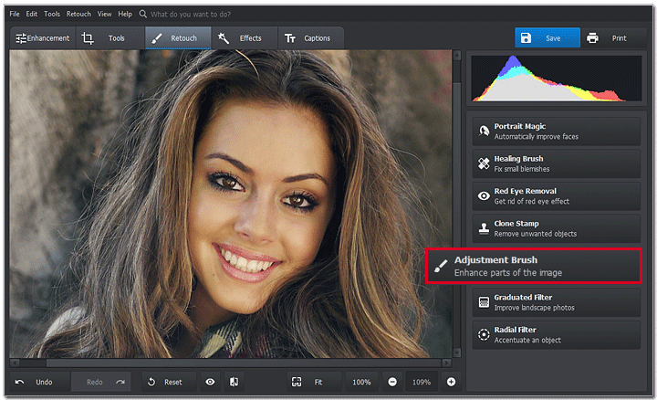
Task: Toggle original preview eye icon
Action: tap(211, 382)
